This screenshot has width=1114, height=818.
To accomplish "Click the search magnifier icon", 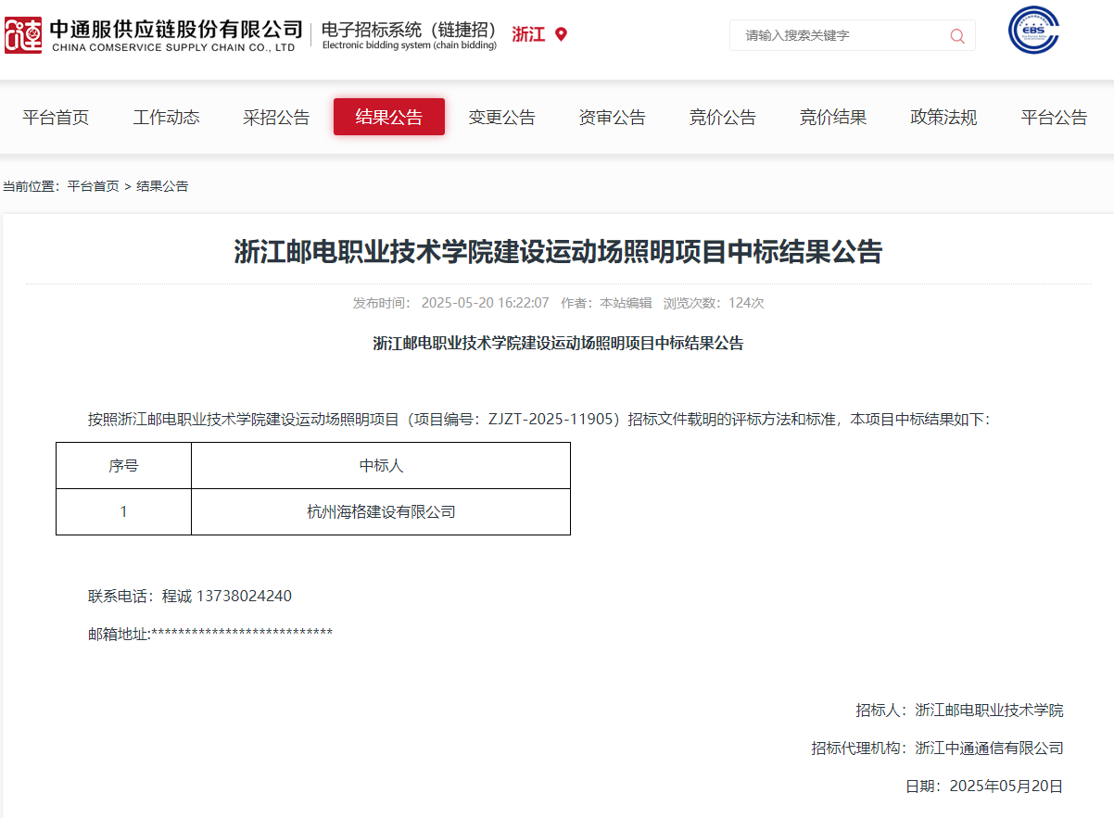I will tap(956, 35).
